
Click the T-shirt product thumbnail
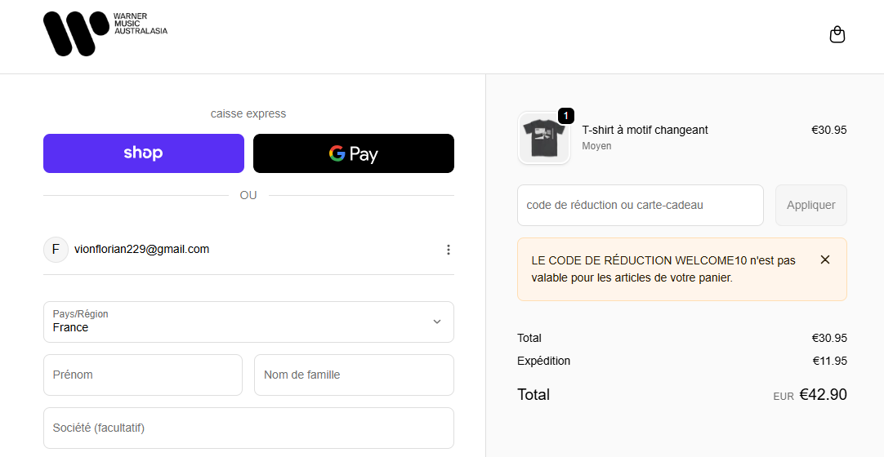pyautogui.click(x=544, y=138)
